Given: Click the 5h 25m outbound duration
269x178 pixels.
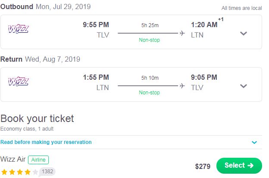Looking at the screenshot, I should pos(150,25).
